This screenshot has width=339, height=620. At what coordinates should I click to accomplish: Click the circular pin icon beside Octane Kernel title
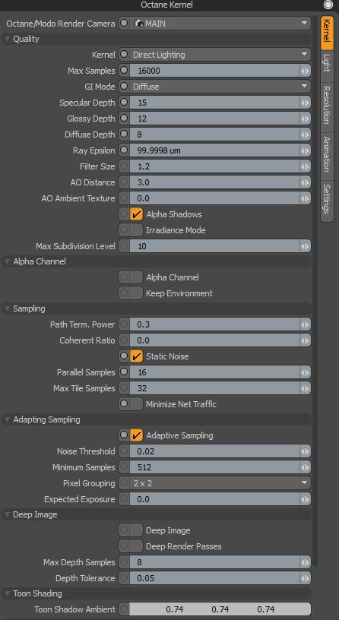(x=328, y=5)
